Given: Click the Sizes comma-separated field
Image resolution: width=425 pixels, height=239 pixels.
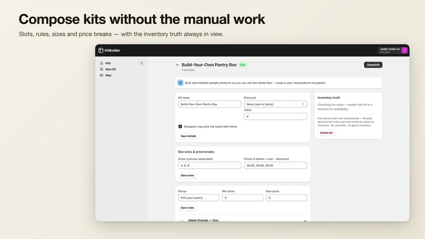Looking at the screenshot, I should click(209, 166).
